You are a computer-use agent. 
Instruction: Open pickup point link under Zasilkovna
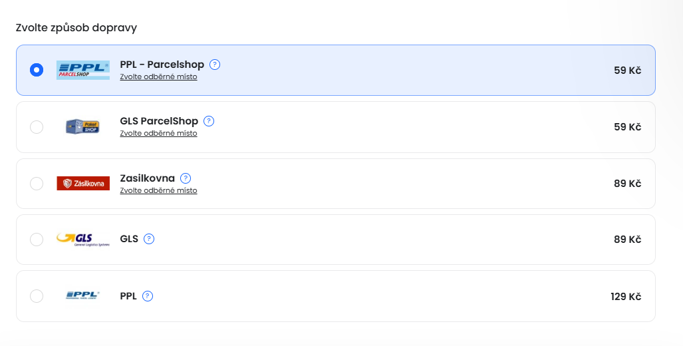pos(158,190)
